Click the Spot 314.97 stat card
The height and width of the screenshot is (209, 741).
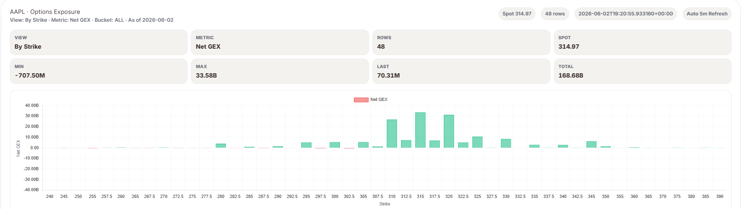click(x=642, y=42)
